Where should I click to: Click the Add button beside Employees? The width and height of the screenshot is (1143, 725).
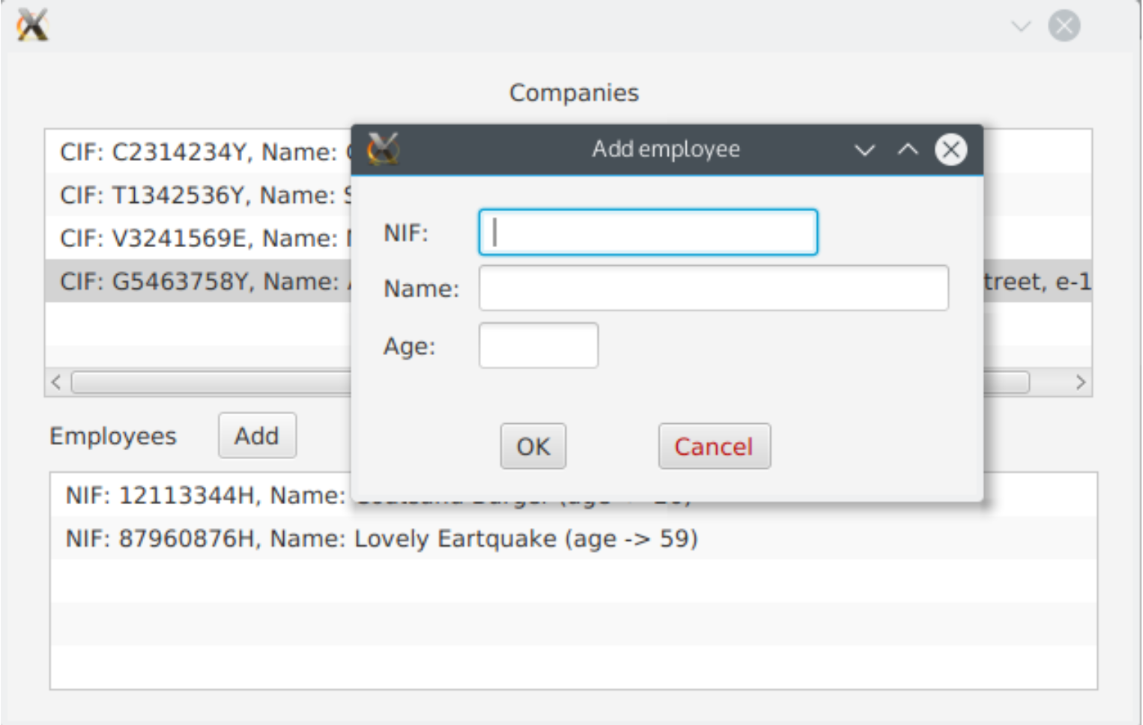(257, 435)
